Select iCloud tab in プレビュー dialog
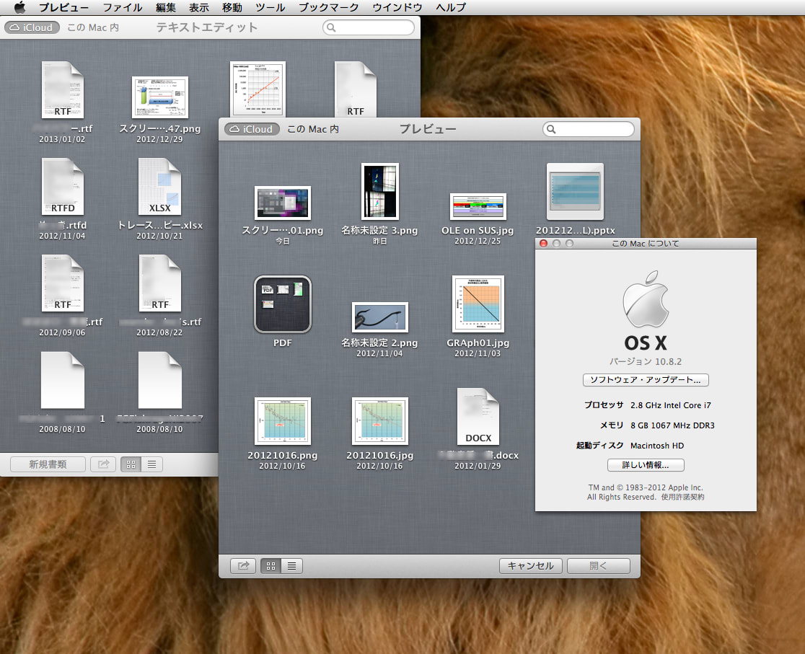Viewport: 805px width, 654px height. point(252,129)
